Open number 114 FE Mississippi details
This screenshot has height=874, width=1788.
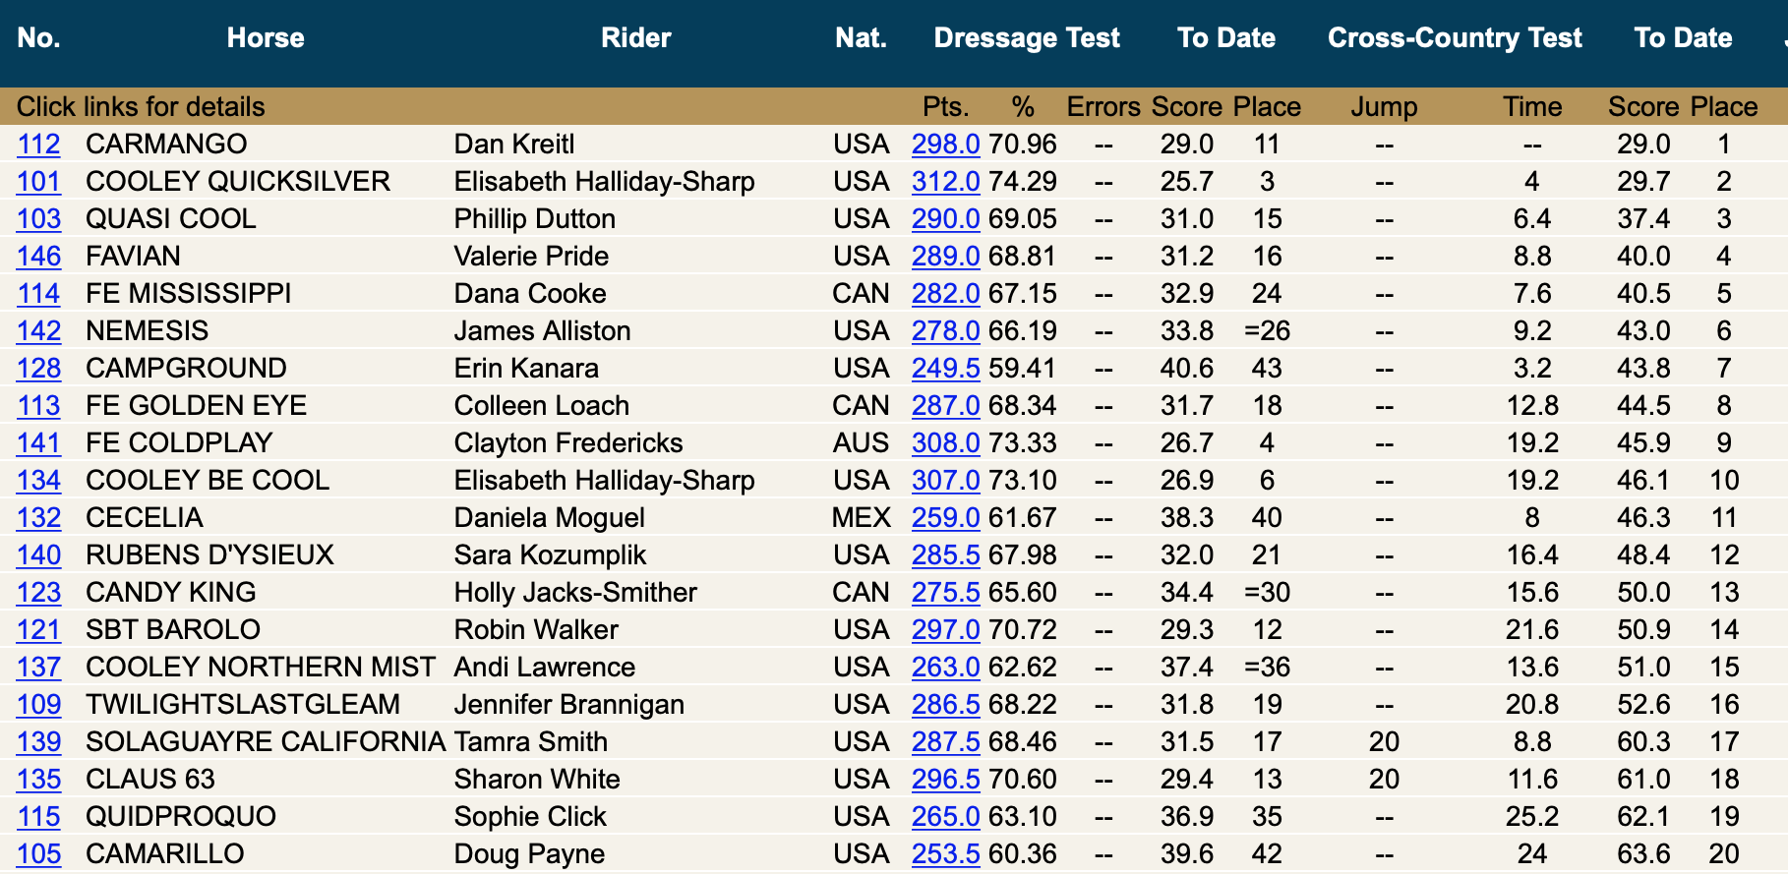[38, 294]
